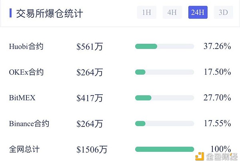
Task: Switch to the 1H time range tab
Action: click(146, 12)
